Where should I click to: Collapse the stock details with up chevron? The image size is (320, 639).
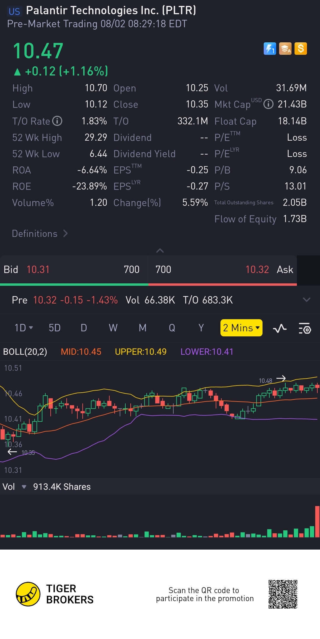pyautogui.click(x=160, y=251)
